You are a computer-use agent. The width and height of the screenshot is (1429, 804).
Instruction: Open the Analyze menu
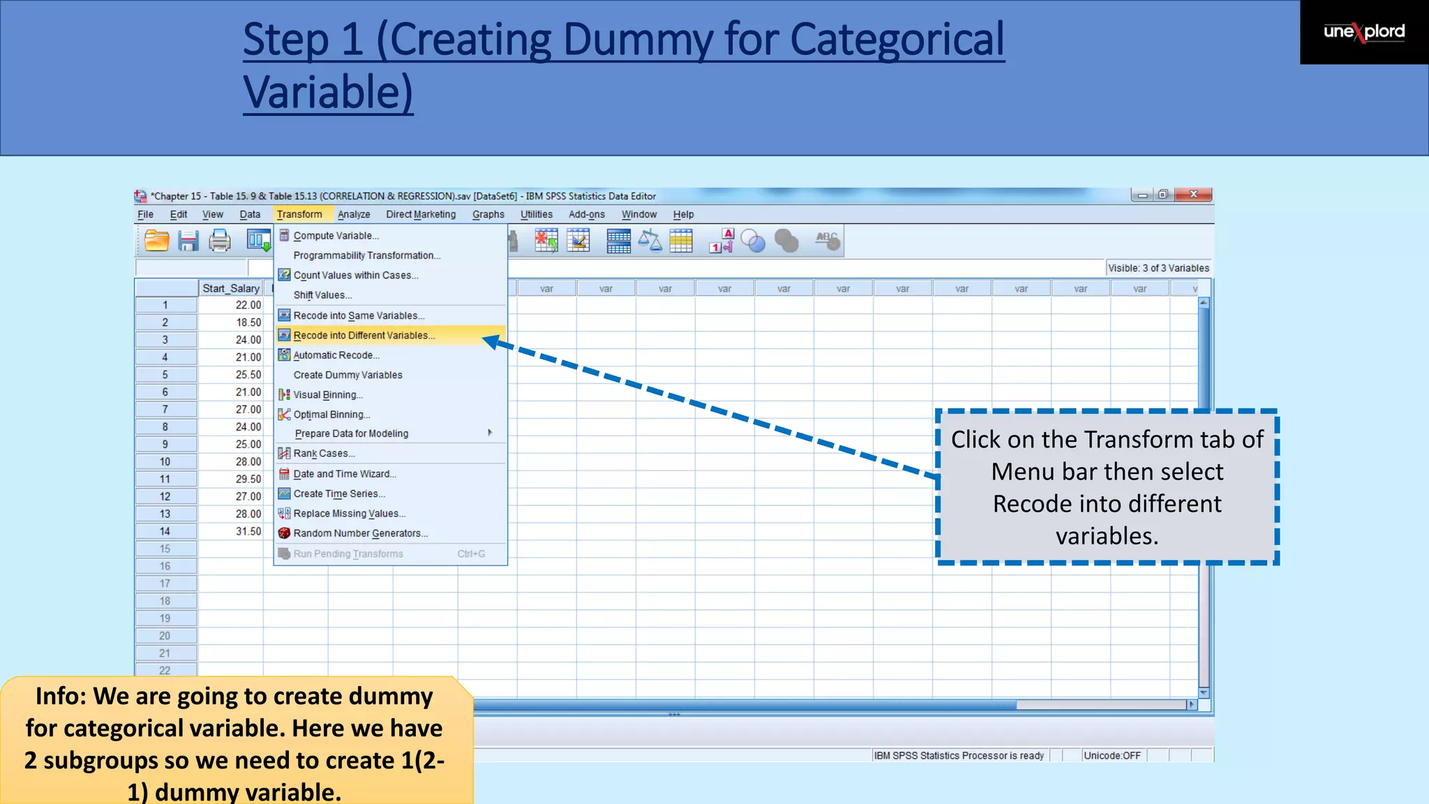[354, 214]
